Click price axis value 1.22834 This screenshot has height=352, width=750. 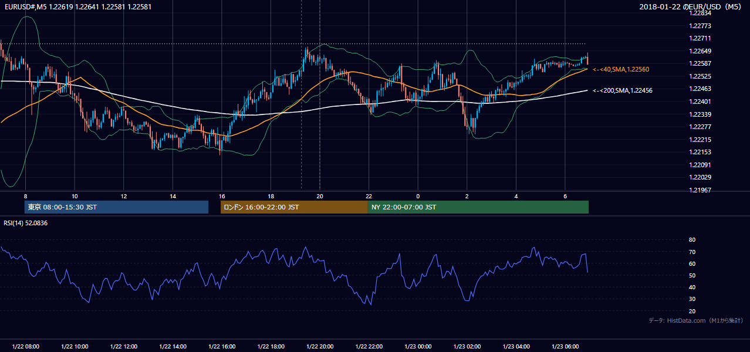pyautogui.click(x=700, y=13)
